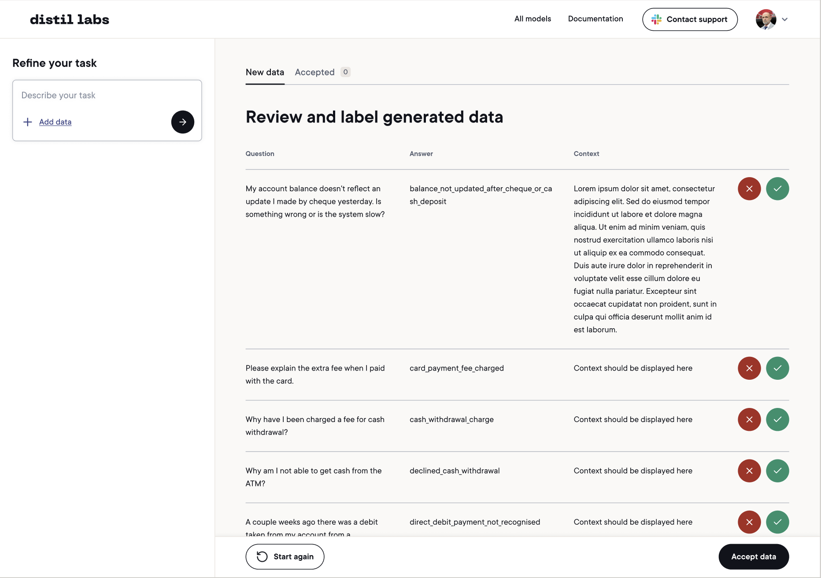Select the New data tab

click(265, 72)
